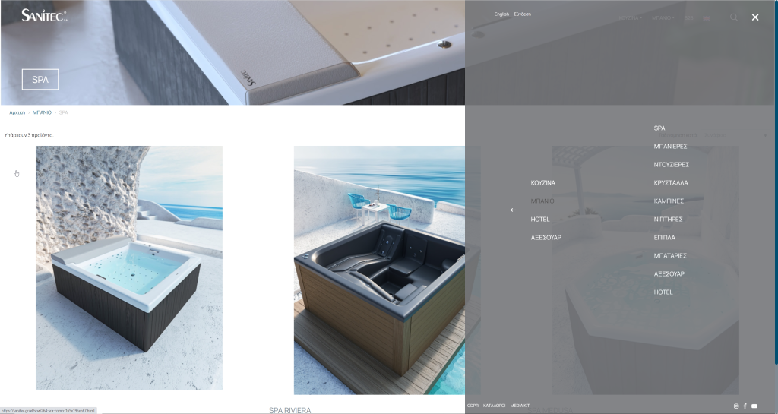
Task: Choose ΝΙΠΤΗΡΕΣ from the submenu
Action: [x=668, y=219]
